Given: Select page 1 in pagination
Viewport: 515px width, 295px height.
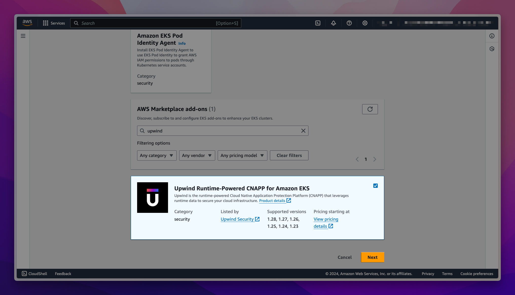Looking at the screenshot, I should coord(366,159).
